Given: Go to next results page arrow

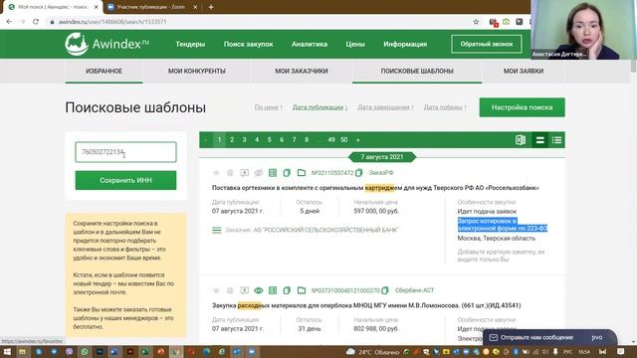Looking at the screenshot, I should point(358,140).
